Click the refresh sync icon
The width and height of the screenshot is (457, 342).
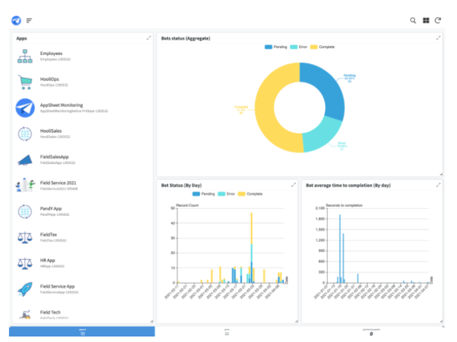438,21
